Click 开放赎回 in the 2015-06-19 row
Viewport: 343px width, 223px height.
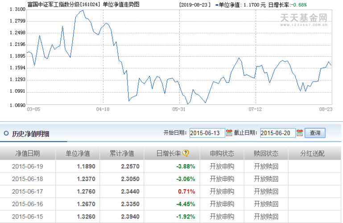coord(266,166)
